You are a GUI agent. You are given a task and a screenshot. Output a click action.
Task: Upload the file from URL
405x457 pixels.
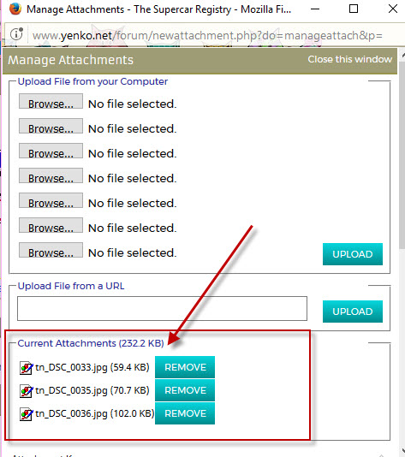pyautogui.click(x=353, y=312)
